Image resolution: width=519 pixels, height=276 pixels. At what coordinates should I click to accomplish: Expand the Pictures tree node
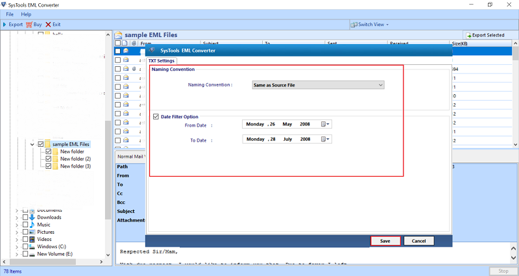point(17,232)
